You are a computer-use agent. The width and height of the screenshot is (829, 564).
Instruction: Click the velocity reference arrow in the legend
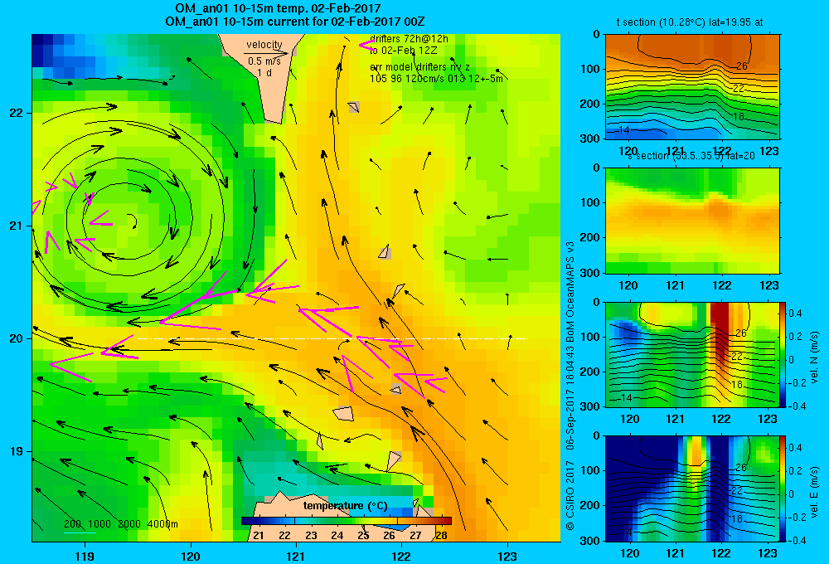click(266, 53)
